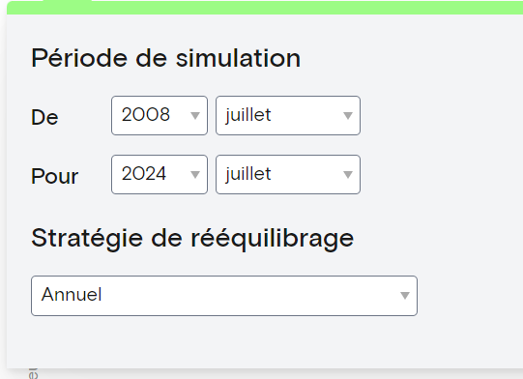Click the Annuel value text
Image resolution: width=523 pixels, height=379 pixels.
[x=72, y=295]
